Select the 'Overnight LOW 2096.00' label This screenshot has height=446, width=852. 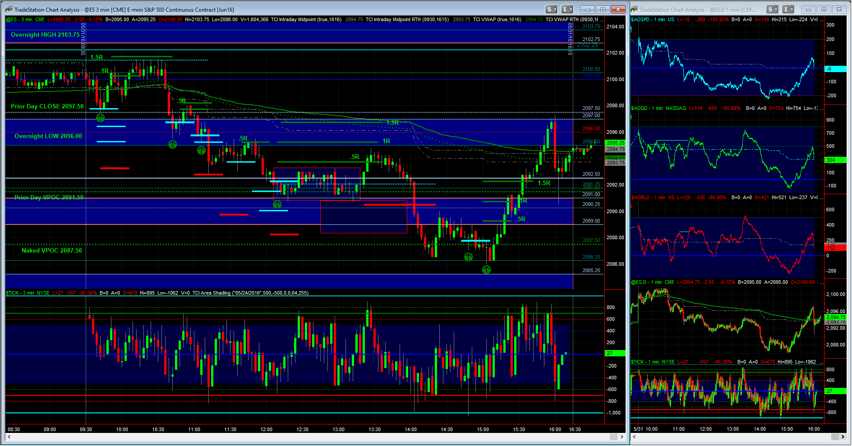pos(48,136)
